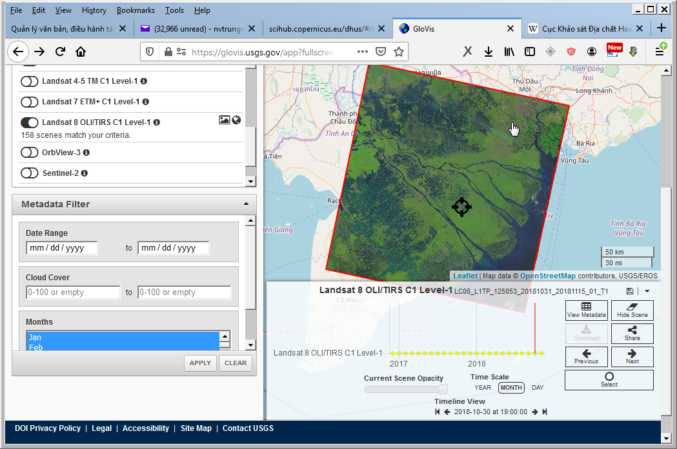Viewport: 677px width, 449px height.
Task: Enable the Landsat 7 ETM+ C1 Level-1 toggle
Action: pos(29,102)
